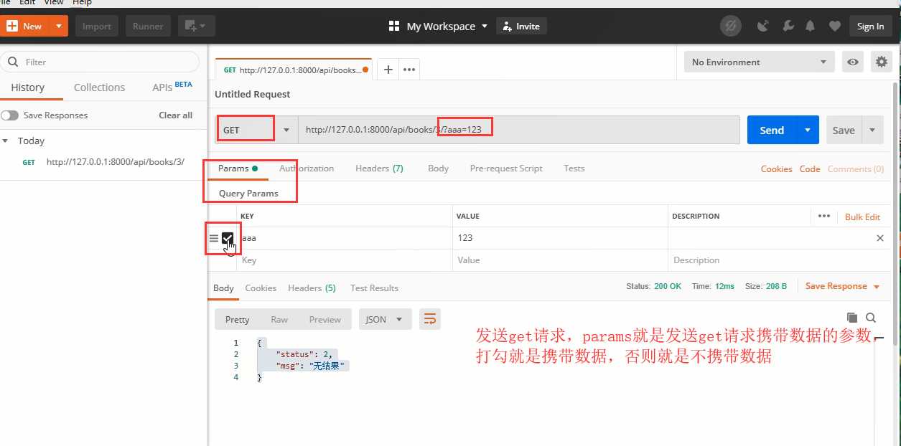Open the tab options ellipsis menu
The image size is (901, 446).
[x=409, y=70]
